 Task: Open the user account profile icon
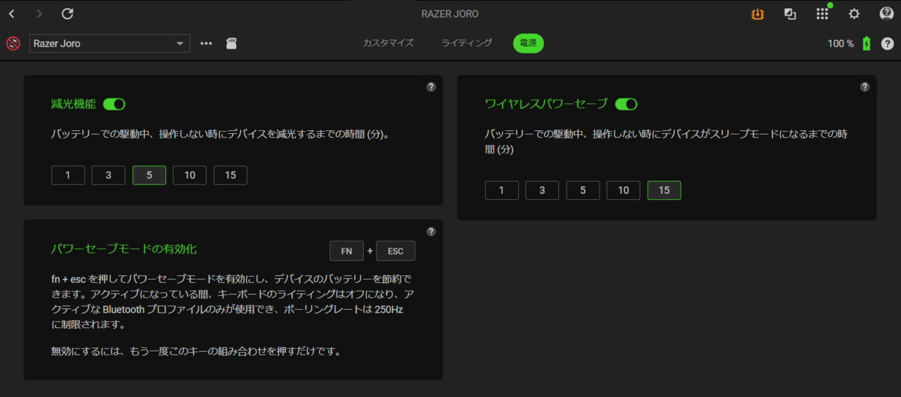click(886, 14)
